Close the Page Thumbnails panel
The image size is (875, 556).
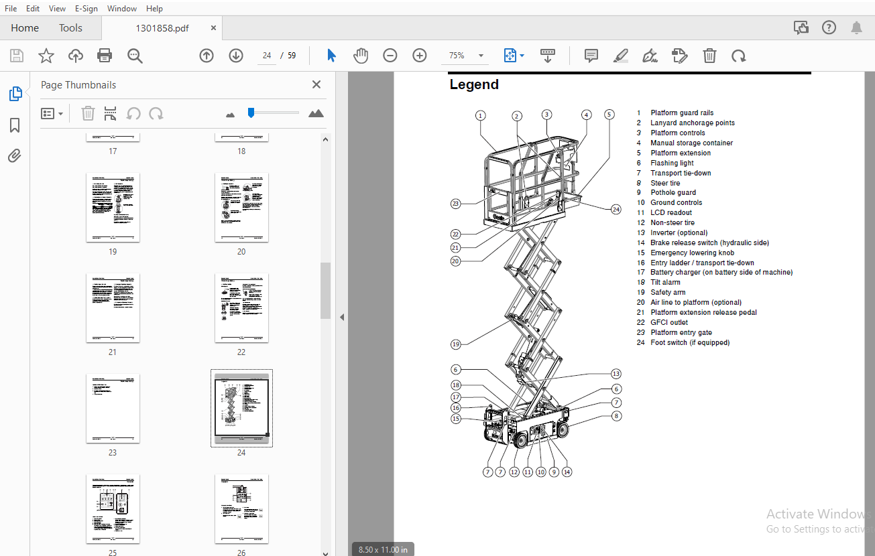316,84
